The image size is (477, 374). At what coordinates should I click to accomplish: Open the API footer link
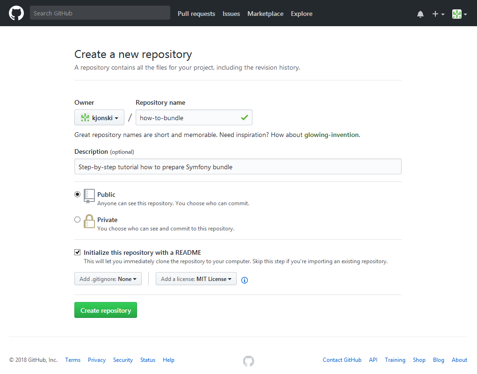(373, 360)
